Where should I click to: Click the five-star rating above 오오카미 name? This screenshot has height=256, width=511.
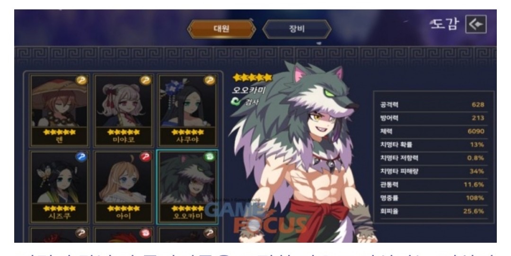pyautogui.click(x=253, y=78)
